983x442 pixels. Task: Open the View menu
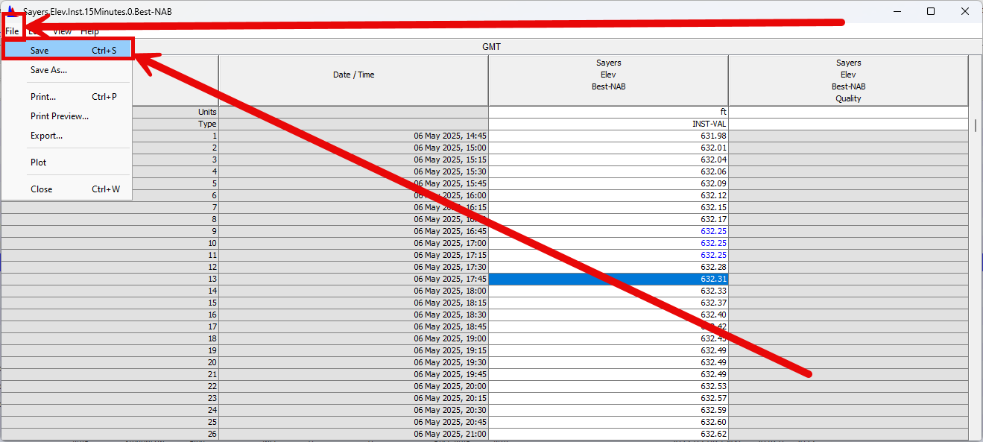[63, 31]
